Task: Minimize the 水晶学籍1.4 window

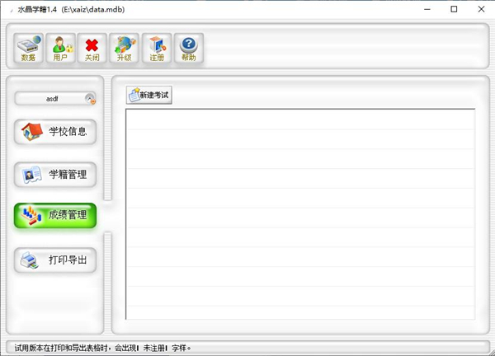Action: click(x=427, y=9)
